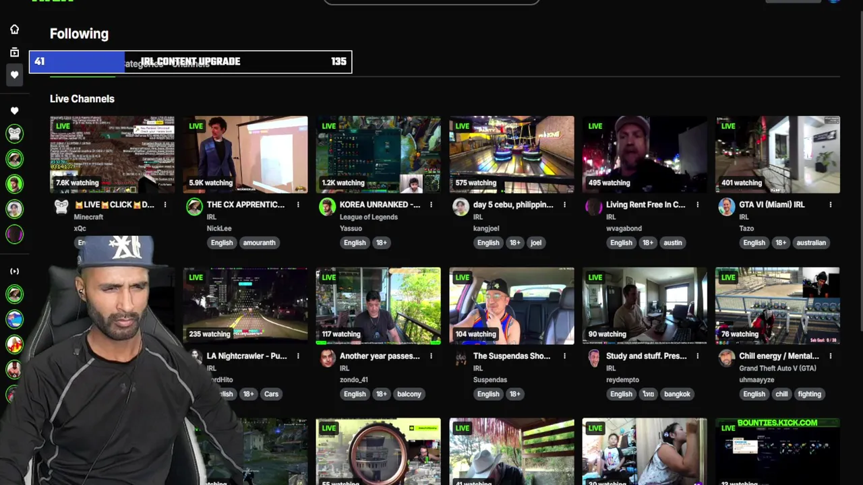
Task: Open kangjoel avatar beside day 5 cebu title
Action: point(460,207)
